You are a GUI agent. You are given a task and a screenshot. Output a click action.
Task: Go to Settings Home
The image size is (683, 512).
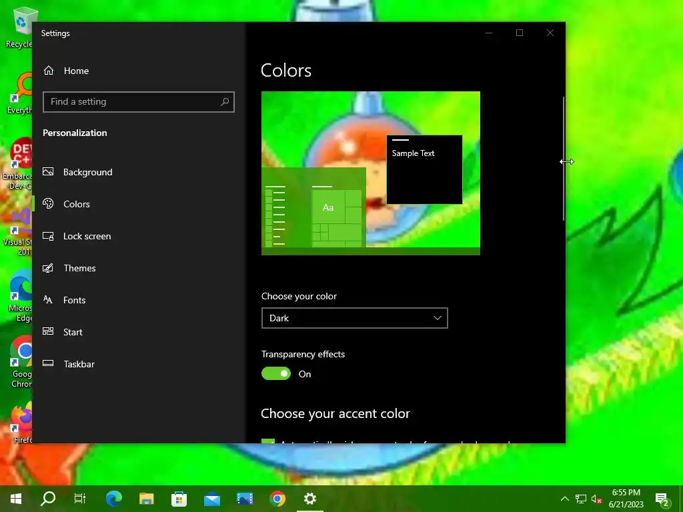tap(66, 71)
